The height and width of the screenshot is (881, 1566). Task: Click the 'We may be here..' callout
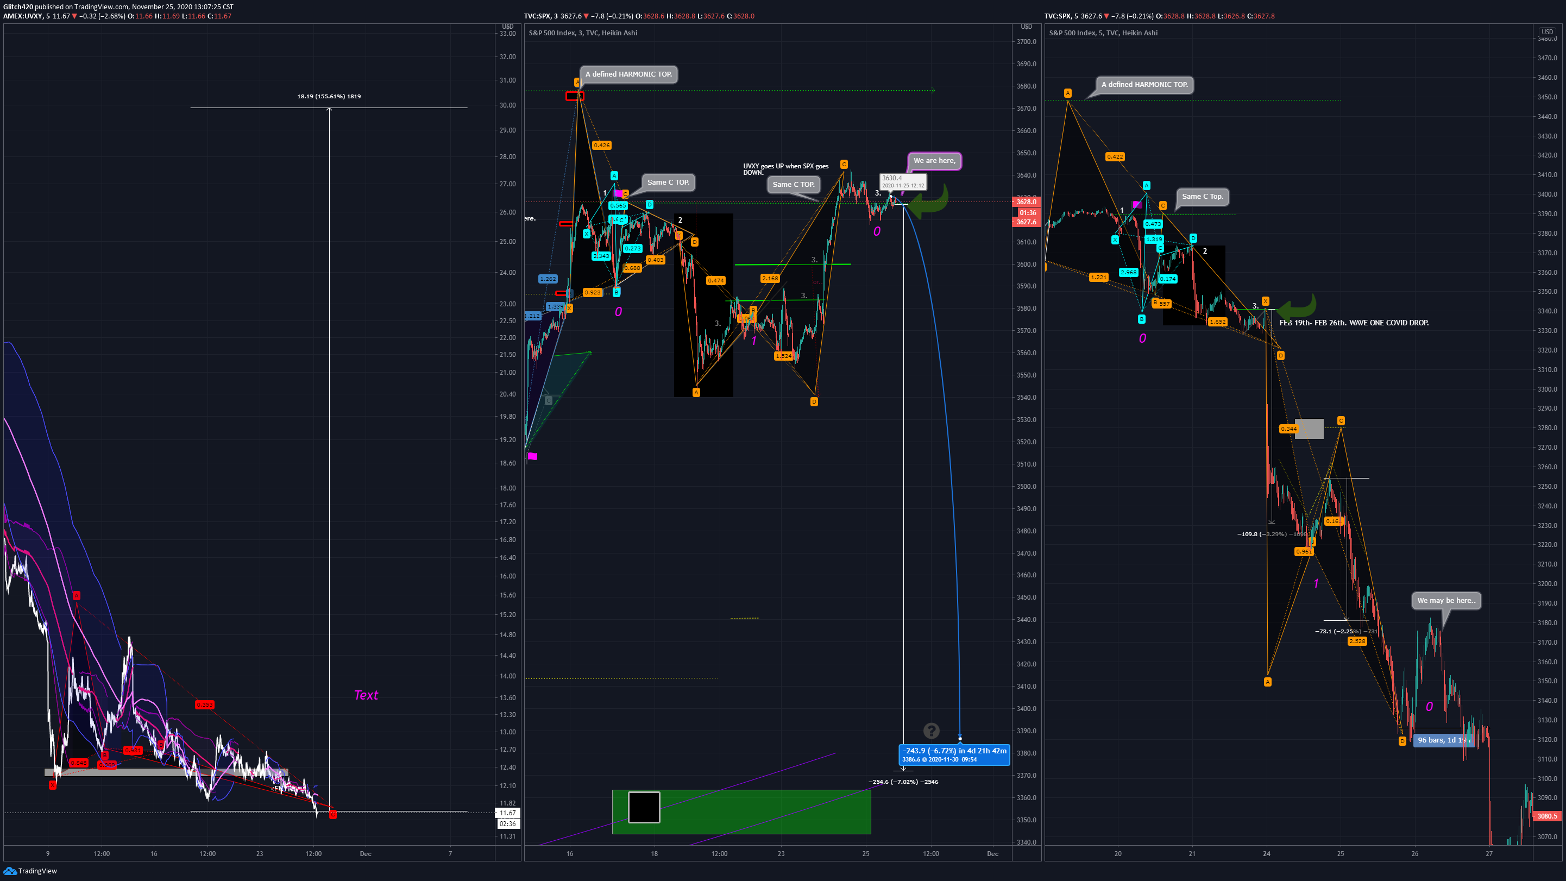pyautogui.click(x=1446, y=600)
